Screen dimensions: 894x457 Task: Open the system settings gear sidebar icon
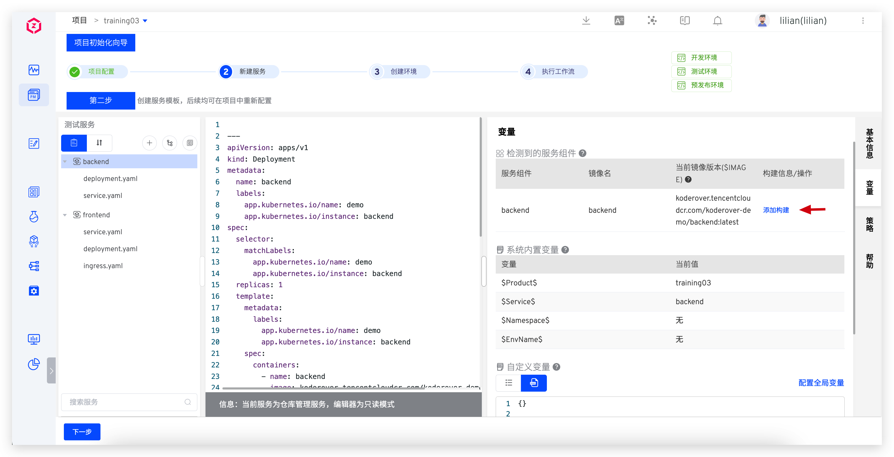click(34, 291)
